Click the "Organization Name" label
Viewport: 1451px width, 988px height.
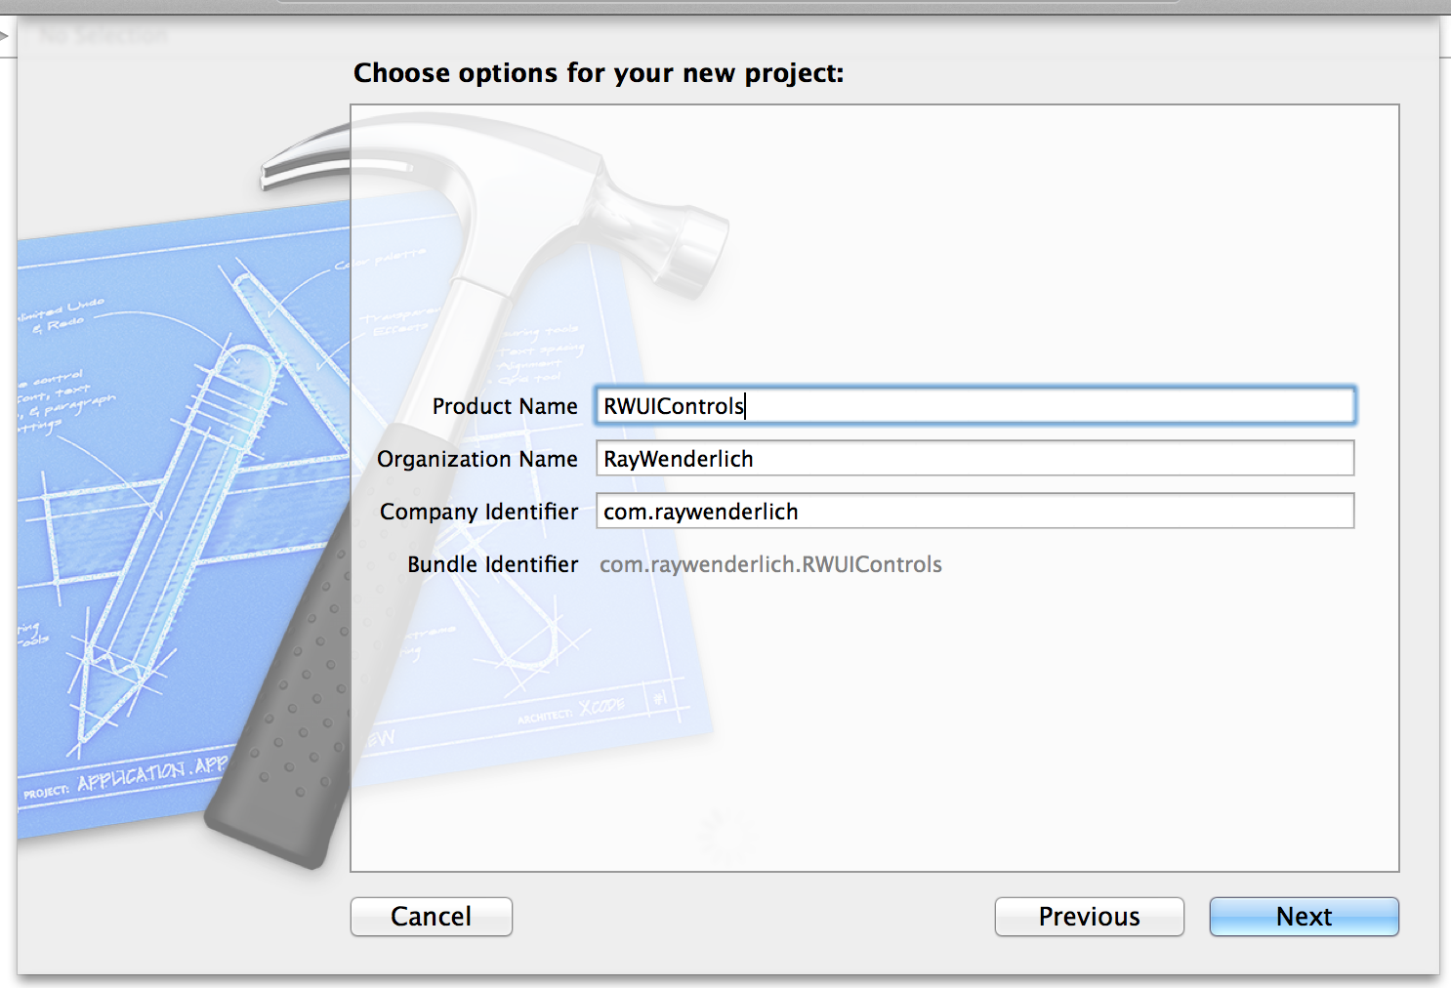[477, 459]
